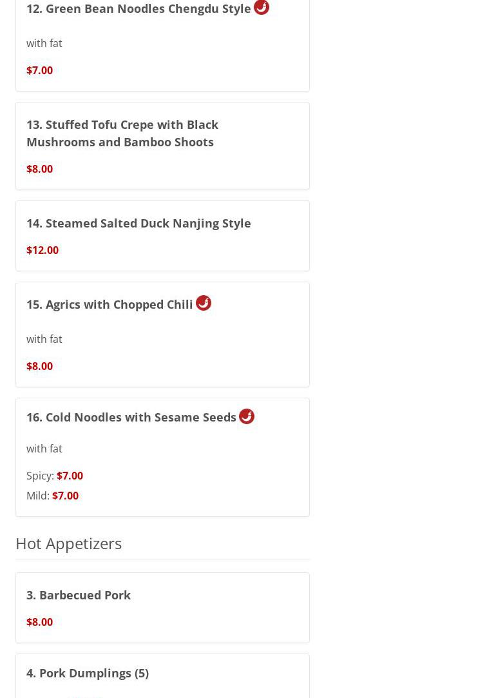Click the $8.00 price under Barbecued Pork
496x698 pixels.
pyautogui.click(x=39, y=622)
